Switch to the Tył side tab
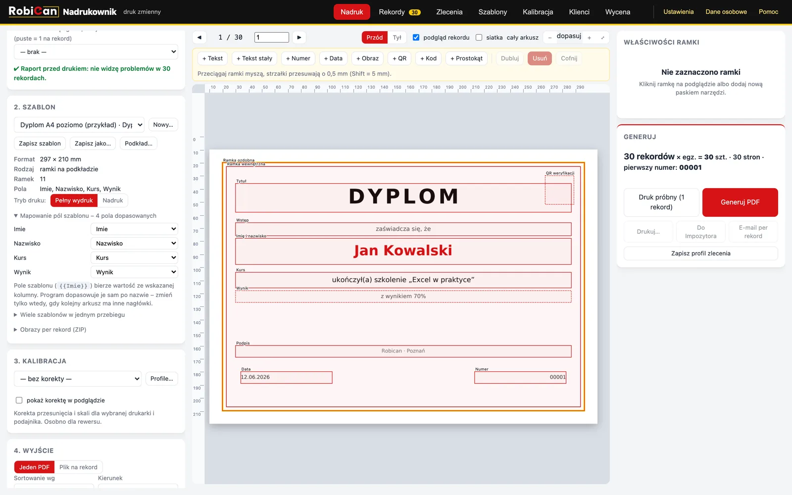792x495 pixels. [x=397, y=38]
